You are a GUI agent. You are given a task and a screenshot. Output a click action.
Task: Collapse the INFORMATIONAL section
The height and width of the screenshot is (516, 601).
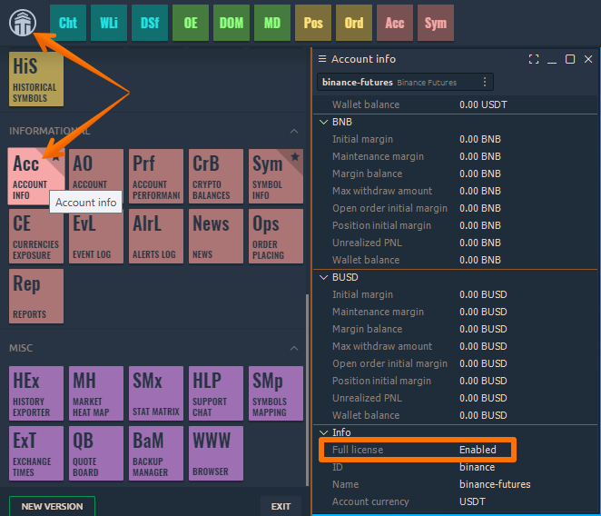[294, 131]
